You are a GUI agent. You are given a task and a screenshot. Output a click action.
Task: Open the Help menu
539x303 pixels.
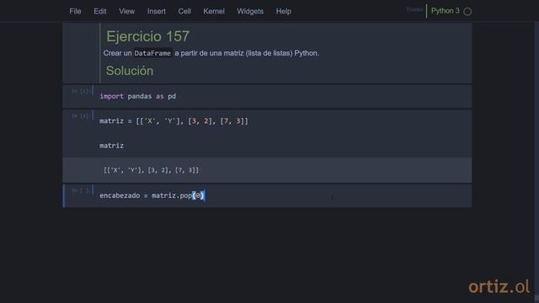283,11
